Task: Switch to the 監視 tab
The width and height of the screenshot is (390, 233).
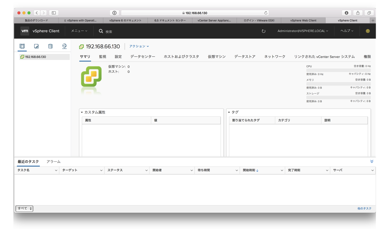Action: (x=102, y=56)
